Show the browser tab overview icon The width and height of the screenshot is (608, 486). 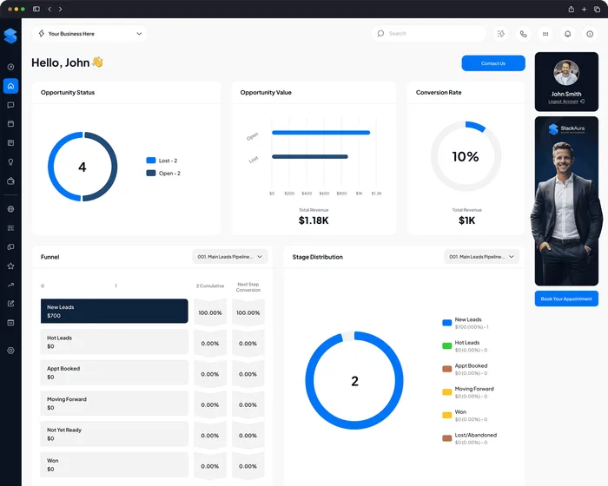[598, 9]
